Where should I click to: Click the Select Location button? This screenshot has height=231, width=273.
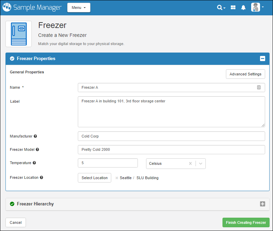tap(95, 178)
